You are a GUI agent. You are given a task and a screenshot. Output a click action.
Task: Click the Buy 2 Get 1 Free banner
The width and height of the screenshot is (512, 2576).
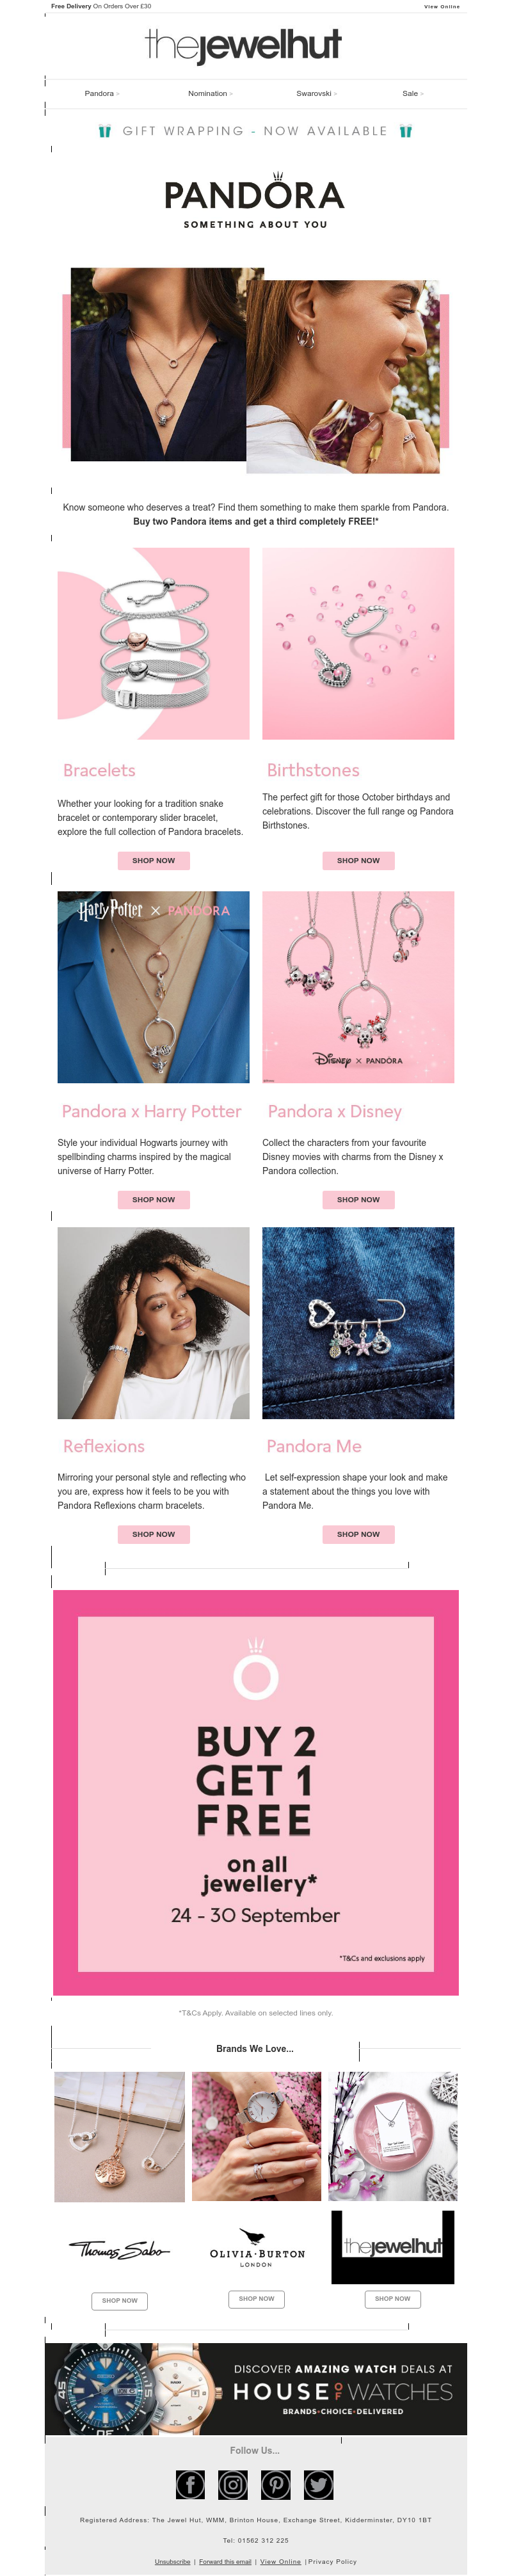click(x=256, y=1792)
